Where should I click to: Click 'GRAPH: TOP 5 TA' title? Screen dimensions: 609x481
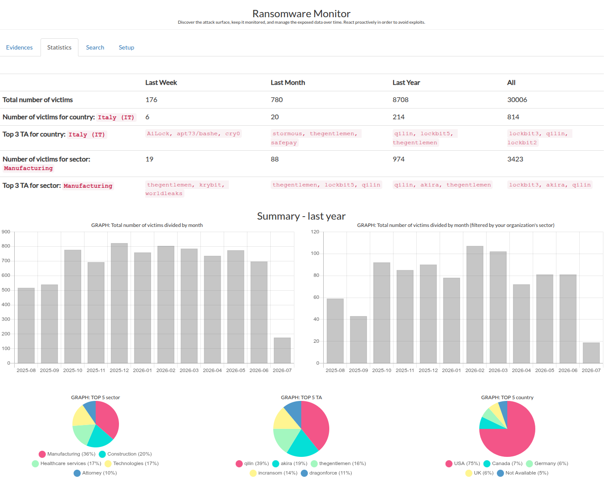(301, 397)
